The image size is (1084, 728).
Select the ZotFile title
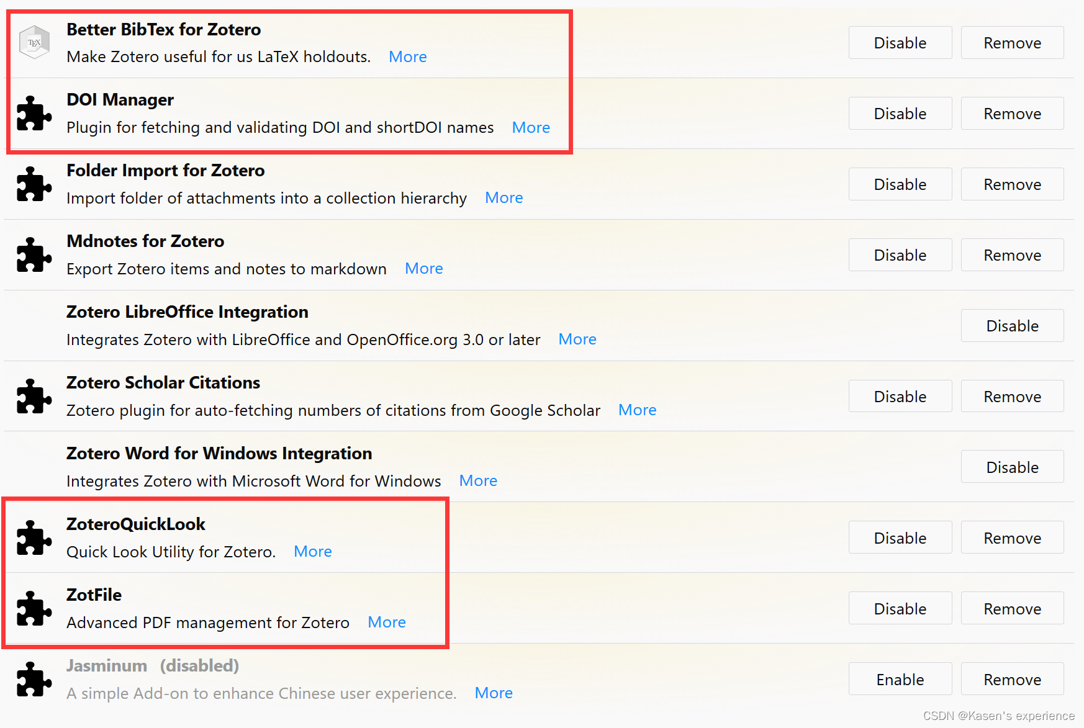(x=94, y=595)
